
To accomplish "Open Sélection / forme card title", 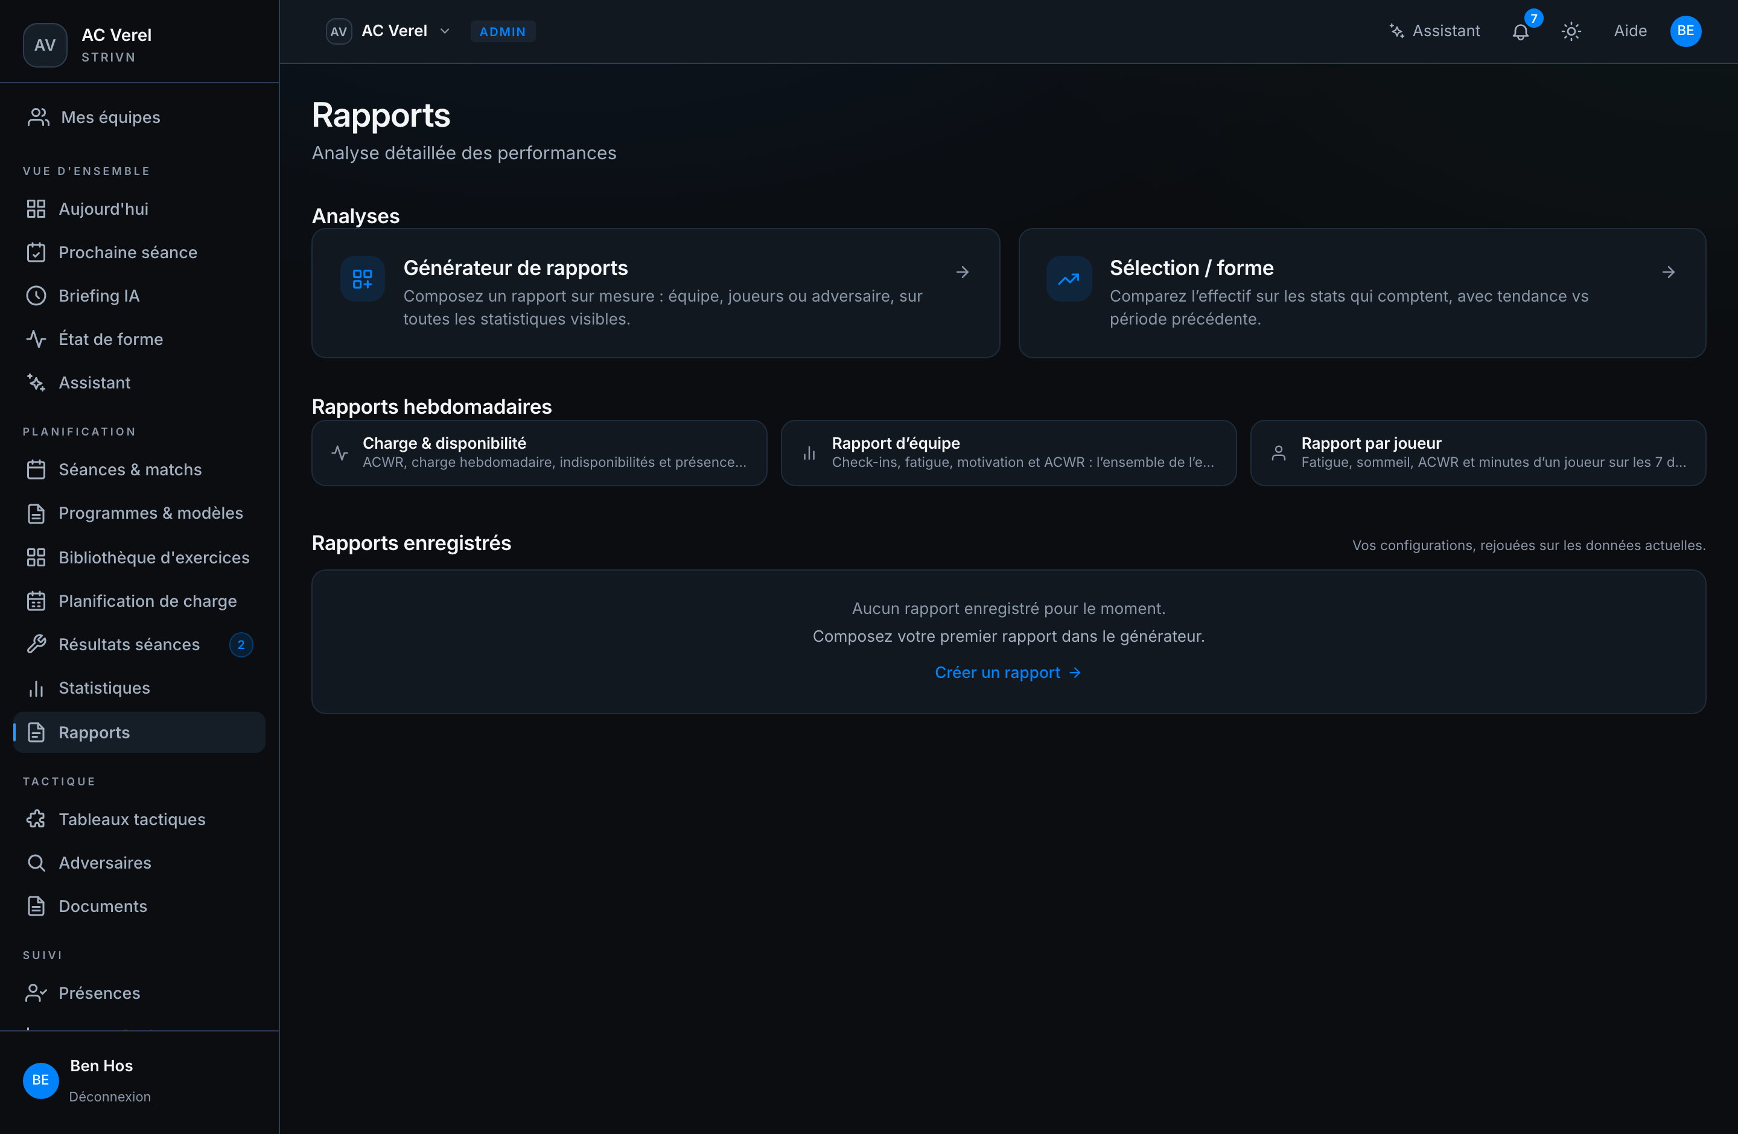I will tap(1192, 268).
